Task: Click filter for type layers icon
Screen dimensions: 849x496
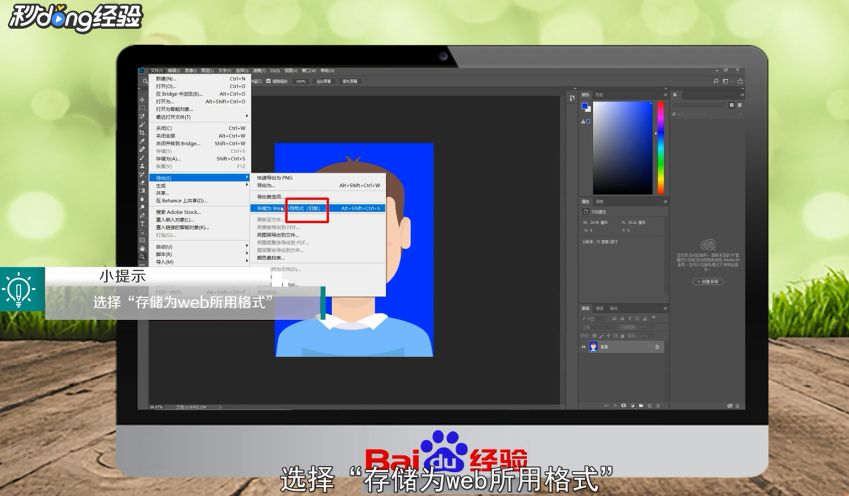Action: pyautogui.click(x=630, y=319)
